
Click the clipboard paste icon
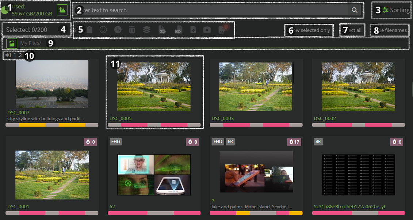tap(89, 30)
